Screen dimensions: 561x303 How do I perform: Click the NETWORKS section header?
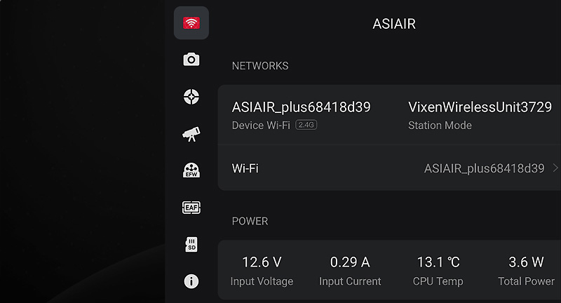(x=260, y=66)
